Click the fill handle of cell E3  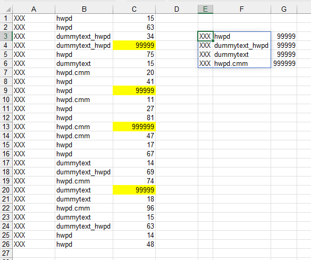click(x=213, y=40)
